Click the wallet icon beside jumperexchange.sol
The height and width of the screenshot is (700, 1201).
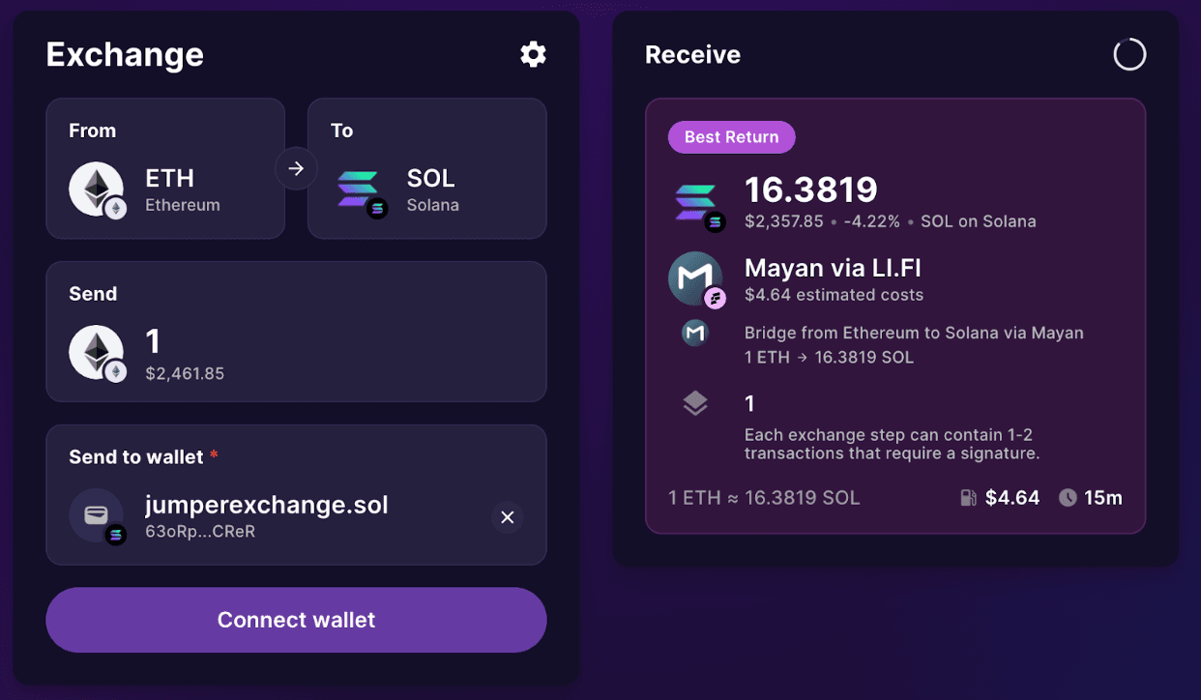[x=96, y=515]
